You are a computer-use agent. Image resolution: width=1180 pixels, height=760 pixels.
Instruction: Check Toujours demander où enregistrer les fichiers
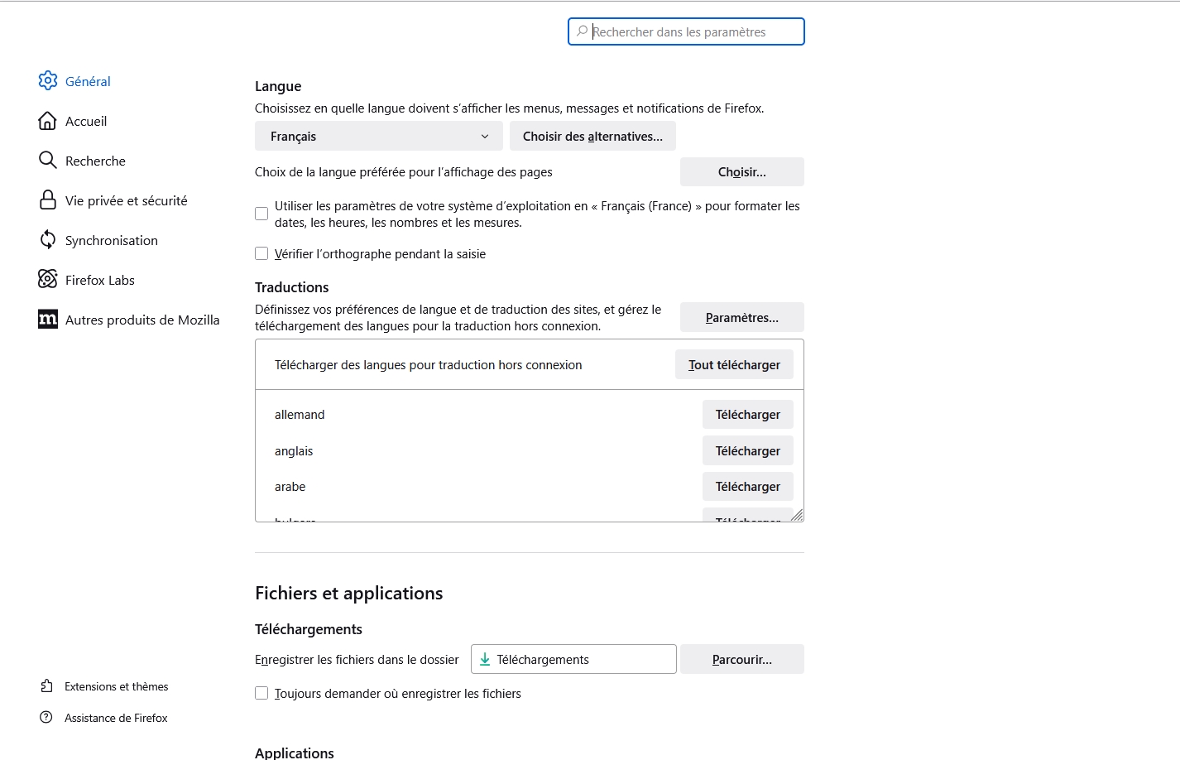[x=261, y=694]
